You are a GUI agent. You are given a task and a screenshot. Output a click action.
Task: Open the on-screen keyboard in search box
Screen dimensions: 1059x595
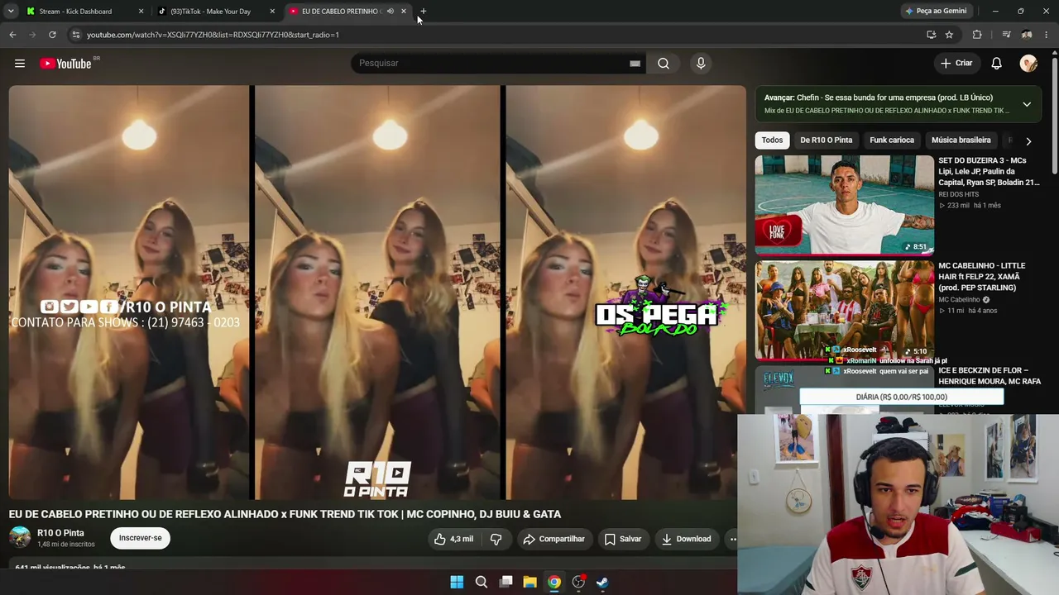tap(635, 64)
